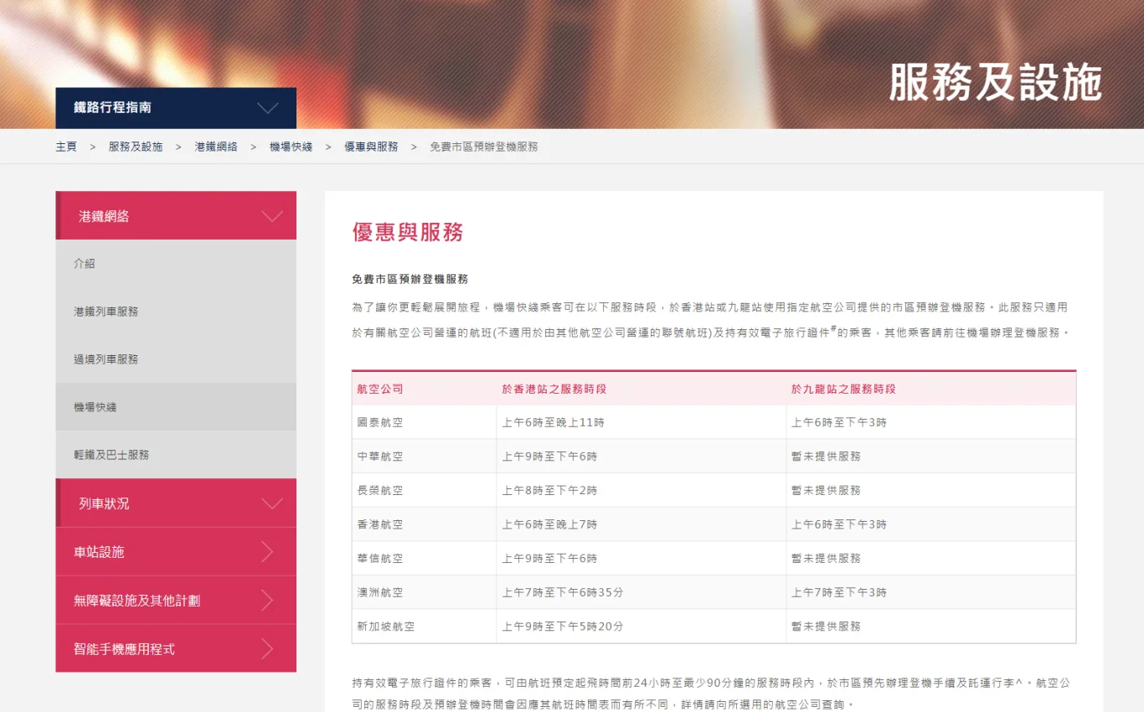Select 過境列車服務 in the sidebar

(176, 359)
